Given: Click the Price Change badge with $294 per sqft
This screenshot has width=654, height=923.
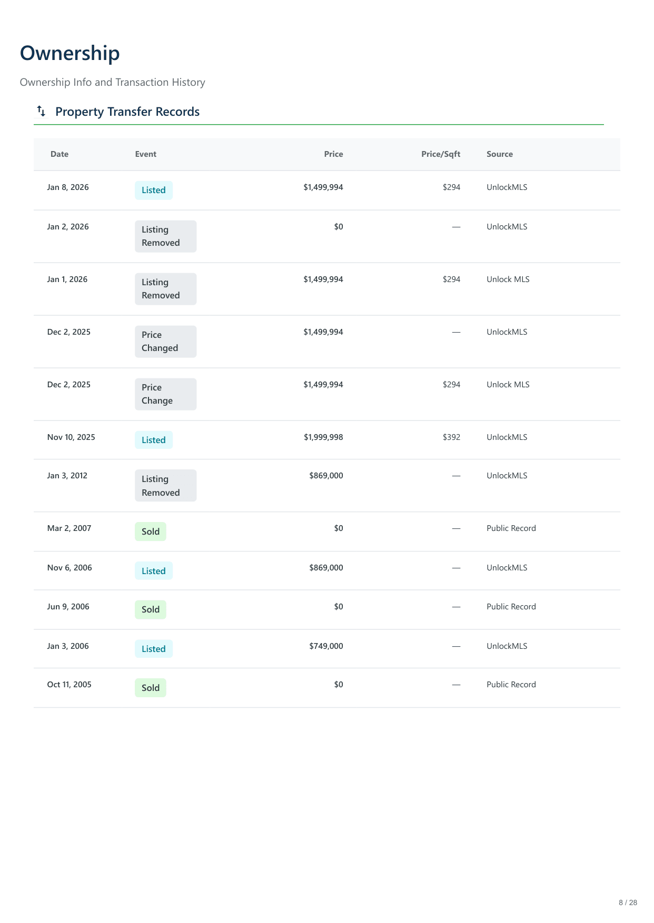Looking at the screenshot, I should click(x=165, y=394).
